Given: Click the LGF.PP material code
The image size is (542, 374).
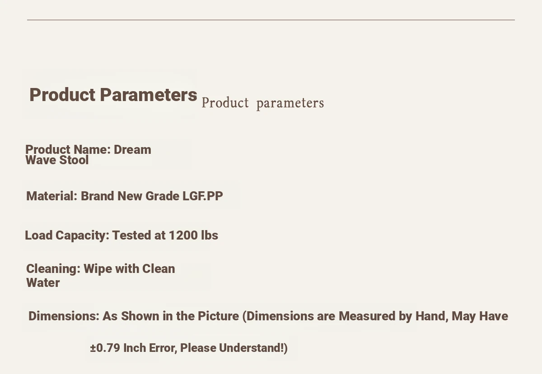Looking at the screenshot, I should tap(203, 196).
